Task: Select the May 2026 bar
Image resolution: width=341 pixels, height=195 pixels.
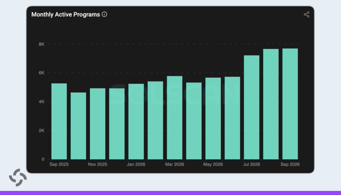Action: pos(213,118)
